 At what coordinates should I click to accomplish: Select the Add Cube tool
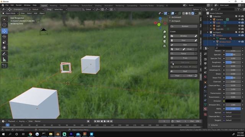point(4,66)
